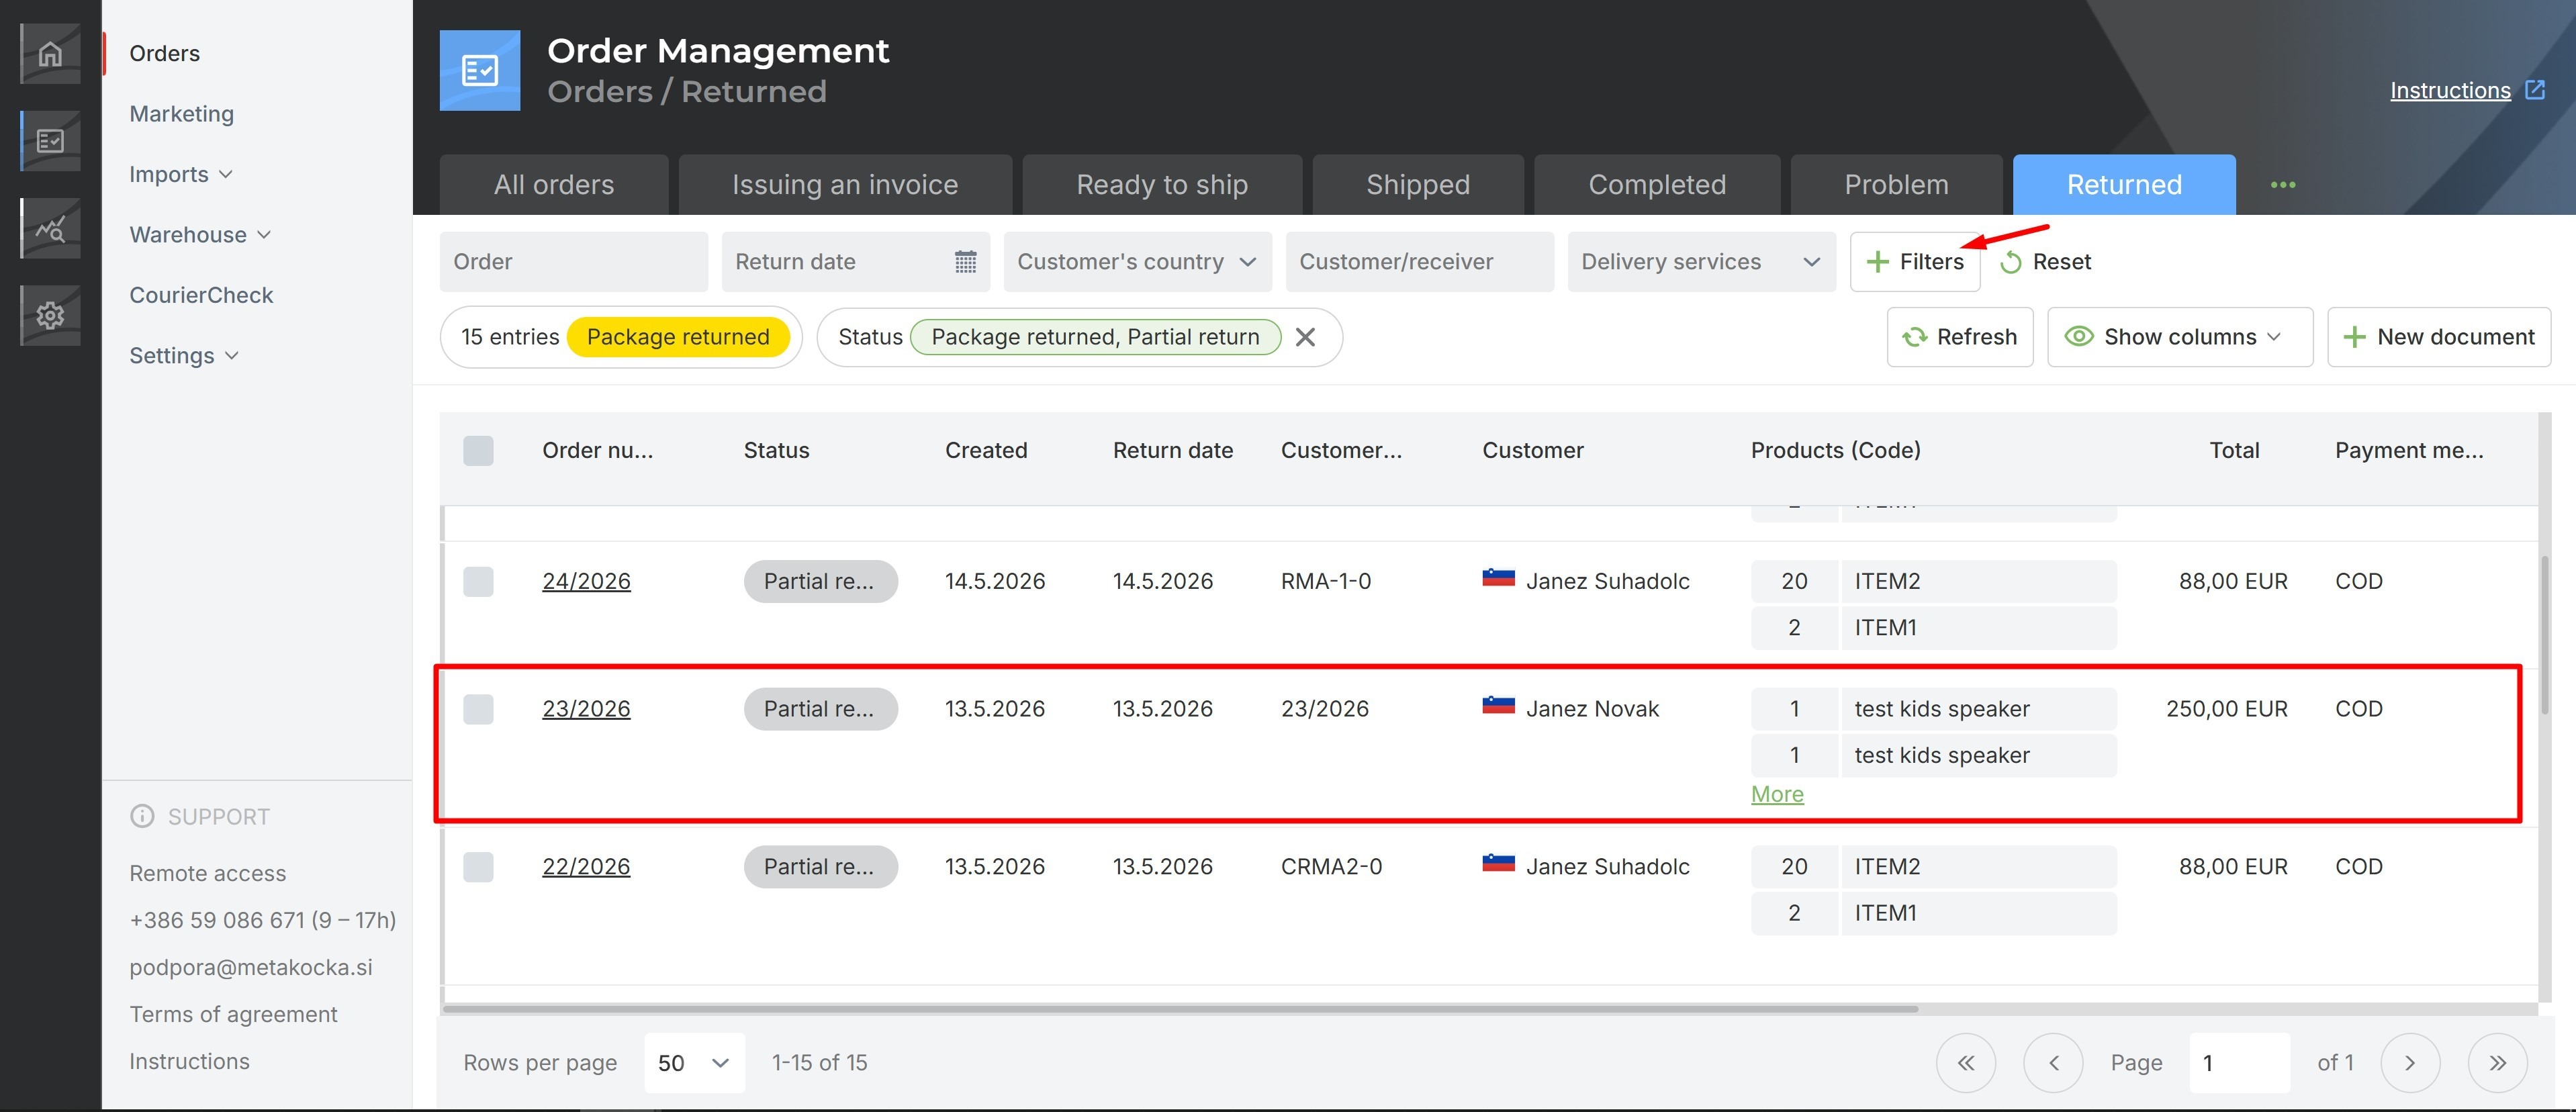Screen dimensions: 2576x1112
Task: Switch to Shipped tab
Action: (x=1418, y=185)
